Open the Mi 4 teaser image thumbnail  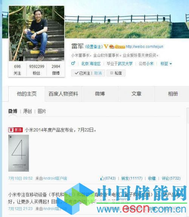pyautogui.click(x=19, y=153)
